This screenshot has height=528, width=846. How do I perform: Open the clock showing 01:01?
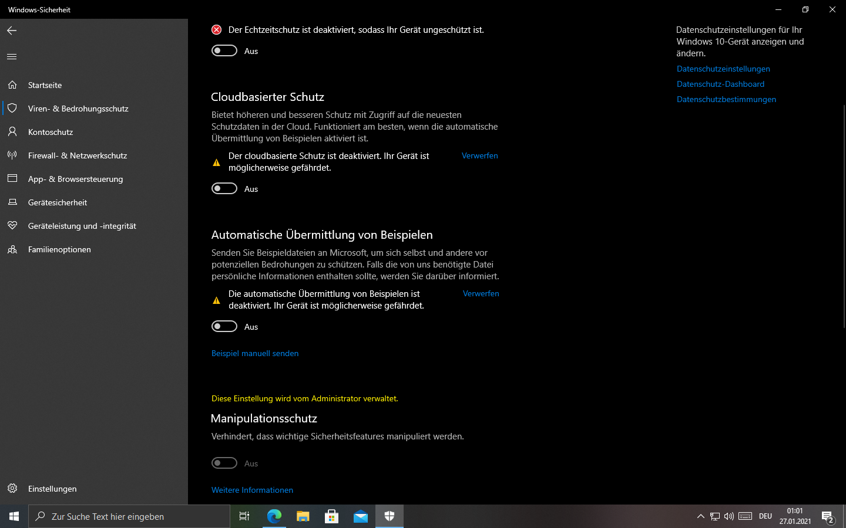pos(795,516)
